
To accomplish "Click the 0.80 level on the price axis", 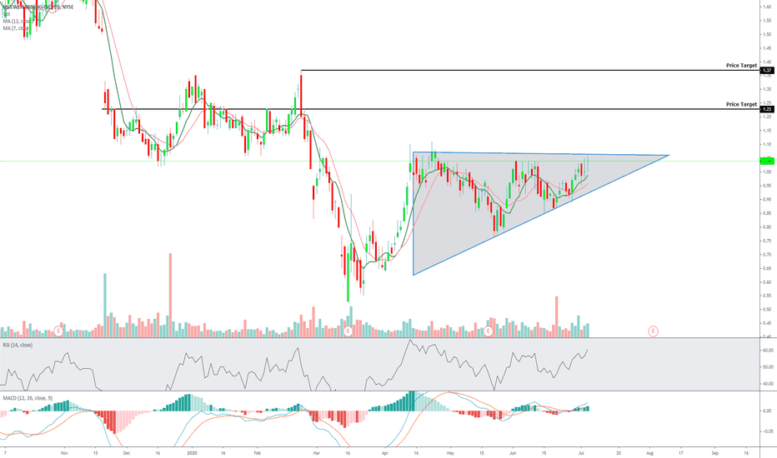I will (767, 227).
